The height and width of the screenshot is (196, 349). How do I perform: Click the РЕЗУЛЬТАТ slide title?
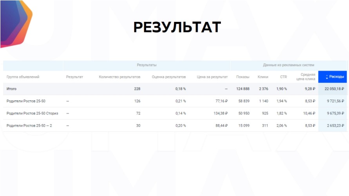coord(177,27)
